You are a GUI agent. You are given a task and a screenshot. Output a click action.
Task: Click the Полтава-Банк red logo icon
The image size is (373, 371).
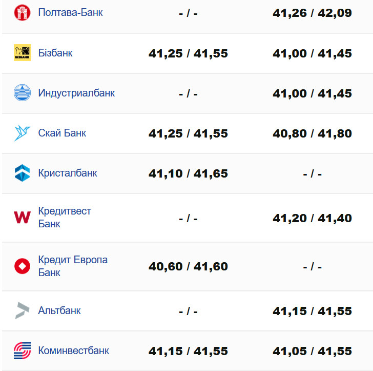click(x=22, y=13)
